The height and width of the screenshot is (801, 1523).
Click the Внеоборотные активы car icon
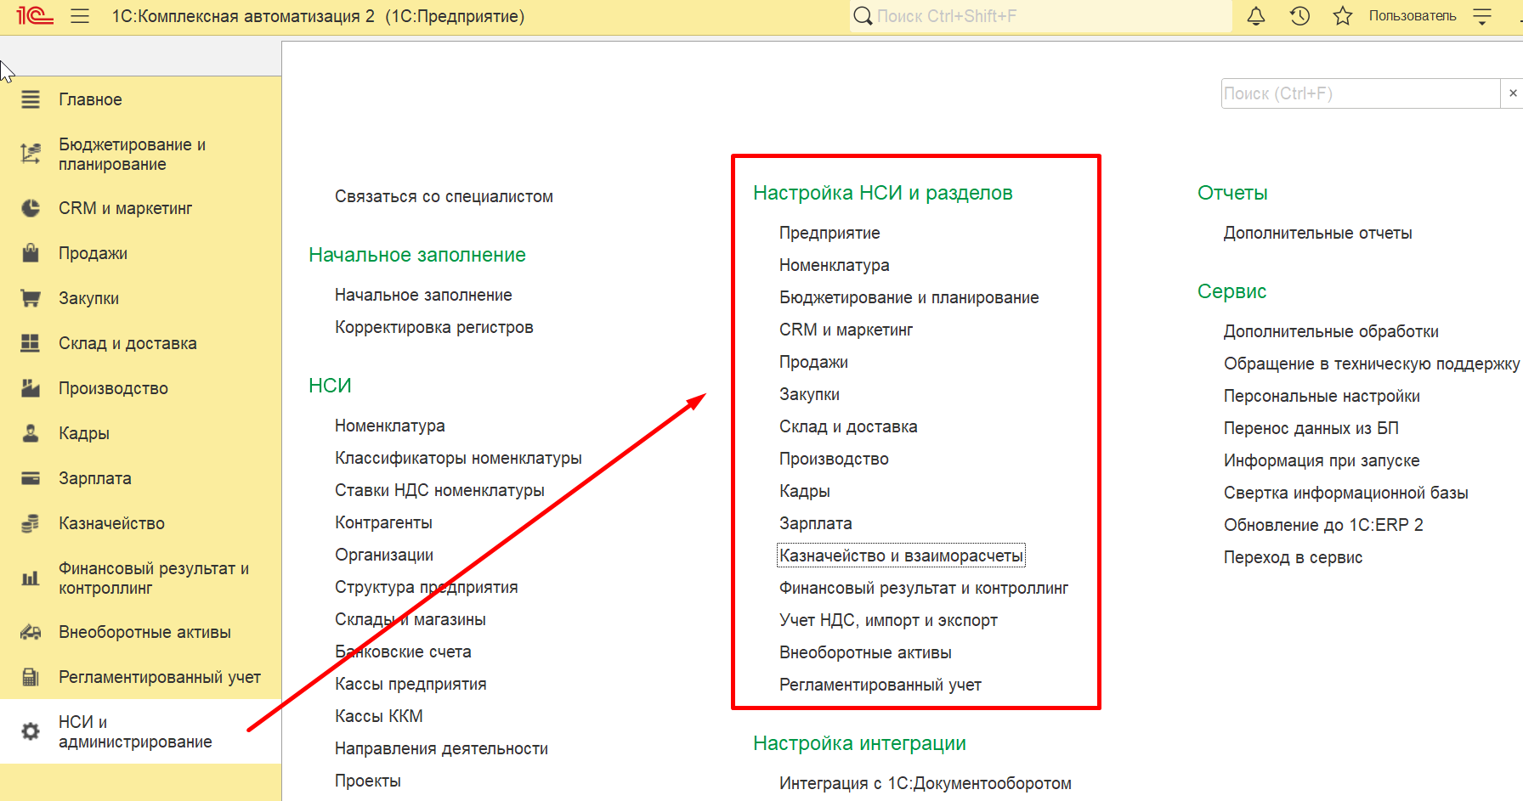(x=31, y=632)
